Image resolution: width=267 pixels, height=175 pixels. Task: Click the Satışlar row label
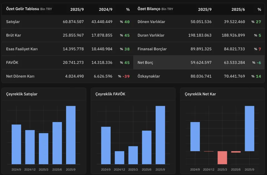pos(13,22)
